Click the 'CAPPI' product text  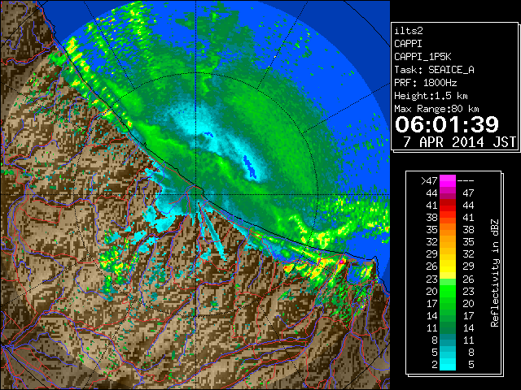click(x=408, y=44)
